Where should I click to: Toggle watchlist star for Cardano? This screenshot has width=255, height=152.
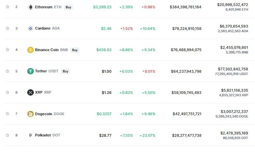8,28
